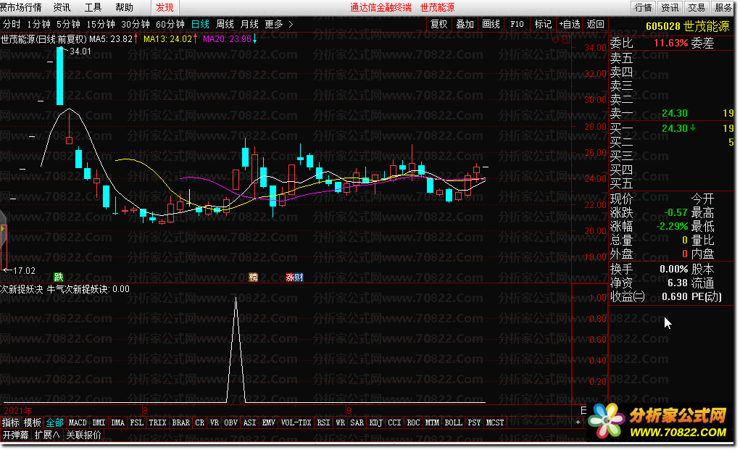Apply the TRIX indicator
Image resolution: width=740 pixels, height=450 pixels.
coord(157,422)
